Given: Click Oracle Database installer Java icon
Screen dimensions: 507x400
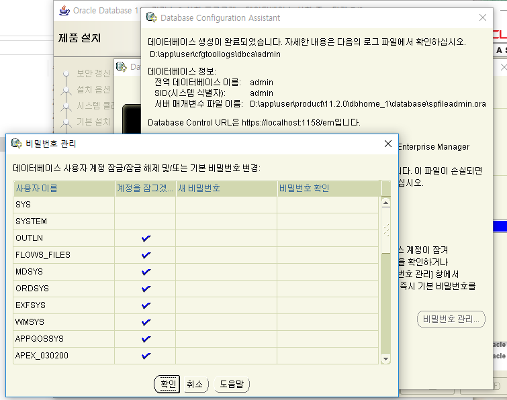Looking at the screenshot, I should [64, 10].
